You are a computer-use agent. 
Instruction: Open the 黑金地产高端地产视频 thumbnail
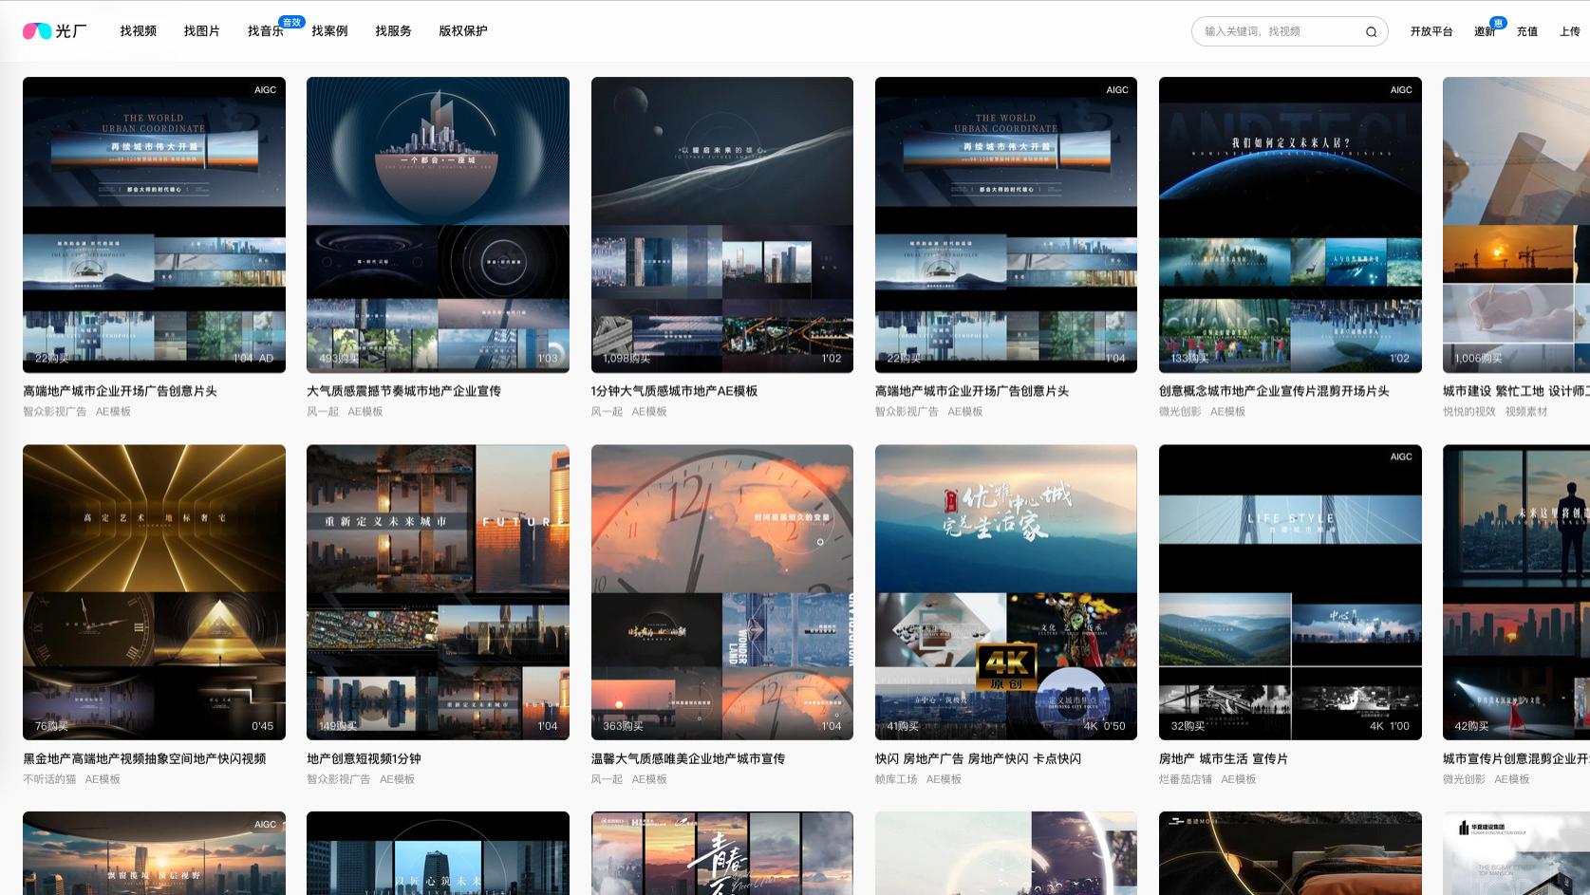pyautogui.click(x=154, y=592)
